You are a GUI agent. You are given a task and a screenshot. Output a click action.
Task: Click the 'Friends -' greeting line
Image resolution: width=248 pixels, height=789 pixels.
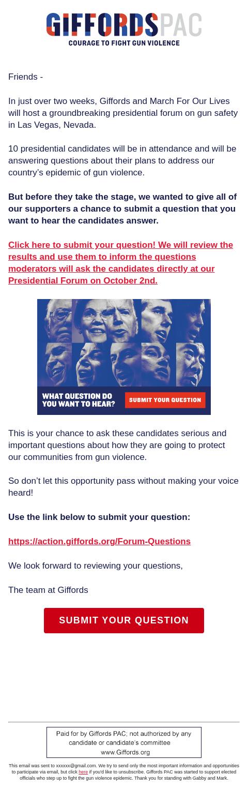(x=25, y=77)
